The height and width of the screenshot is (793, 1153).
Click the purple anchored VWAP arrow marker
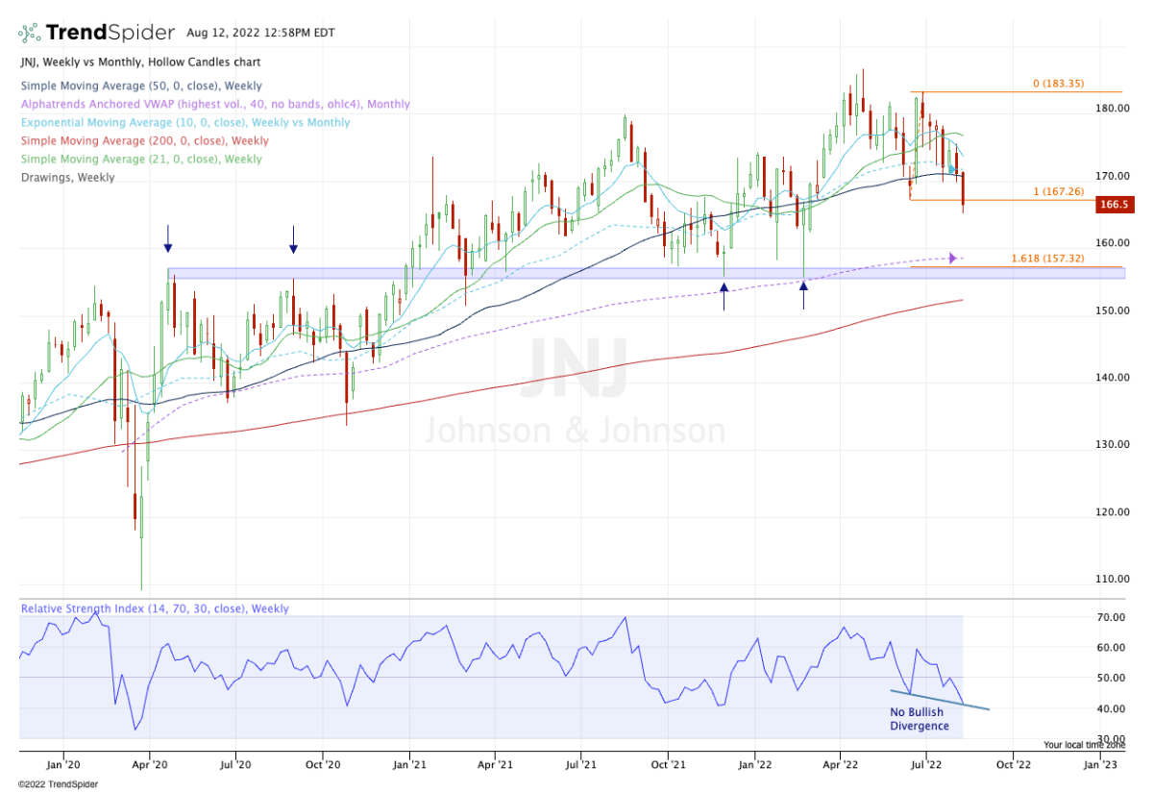(x=952, y=258)
